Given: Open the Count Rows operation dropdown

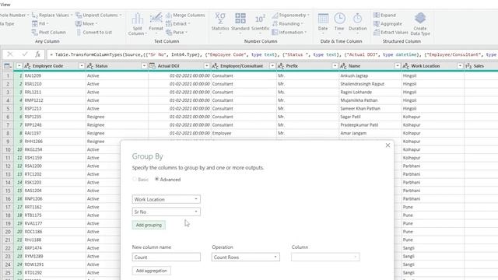Looking at the screenshot, I should coord(246,257).
